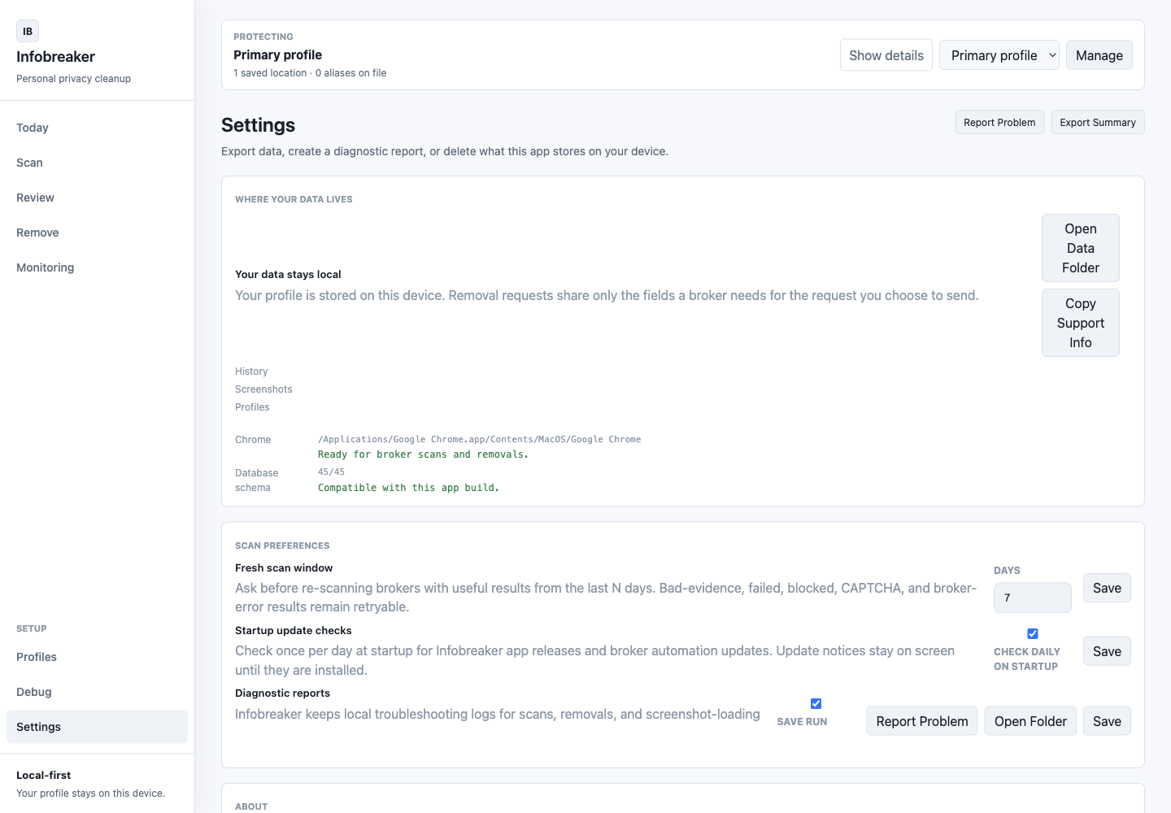
Task: Toggle Check daily on startup checkbox
Action: coord(1033,633)
